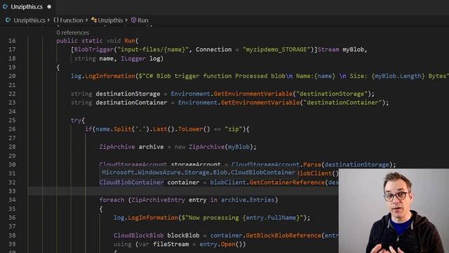This screenshot has height=253, width=449.
Task: Click the ILogger type on line 18
Action: (x=133, y=58)
